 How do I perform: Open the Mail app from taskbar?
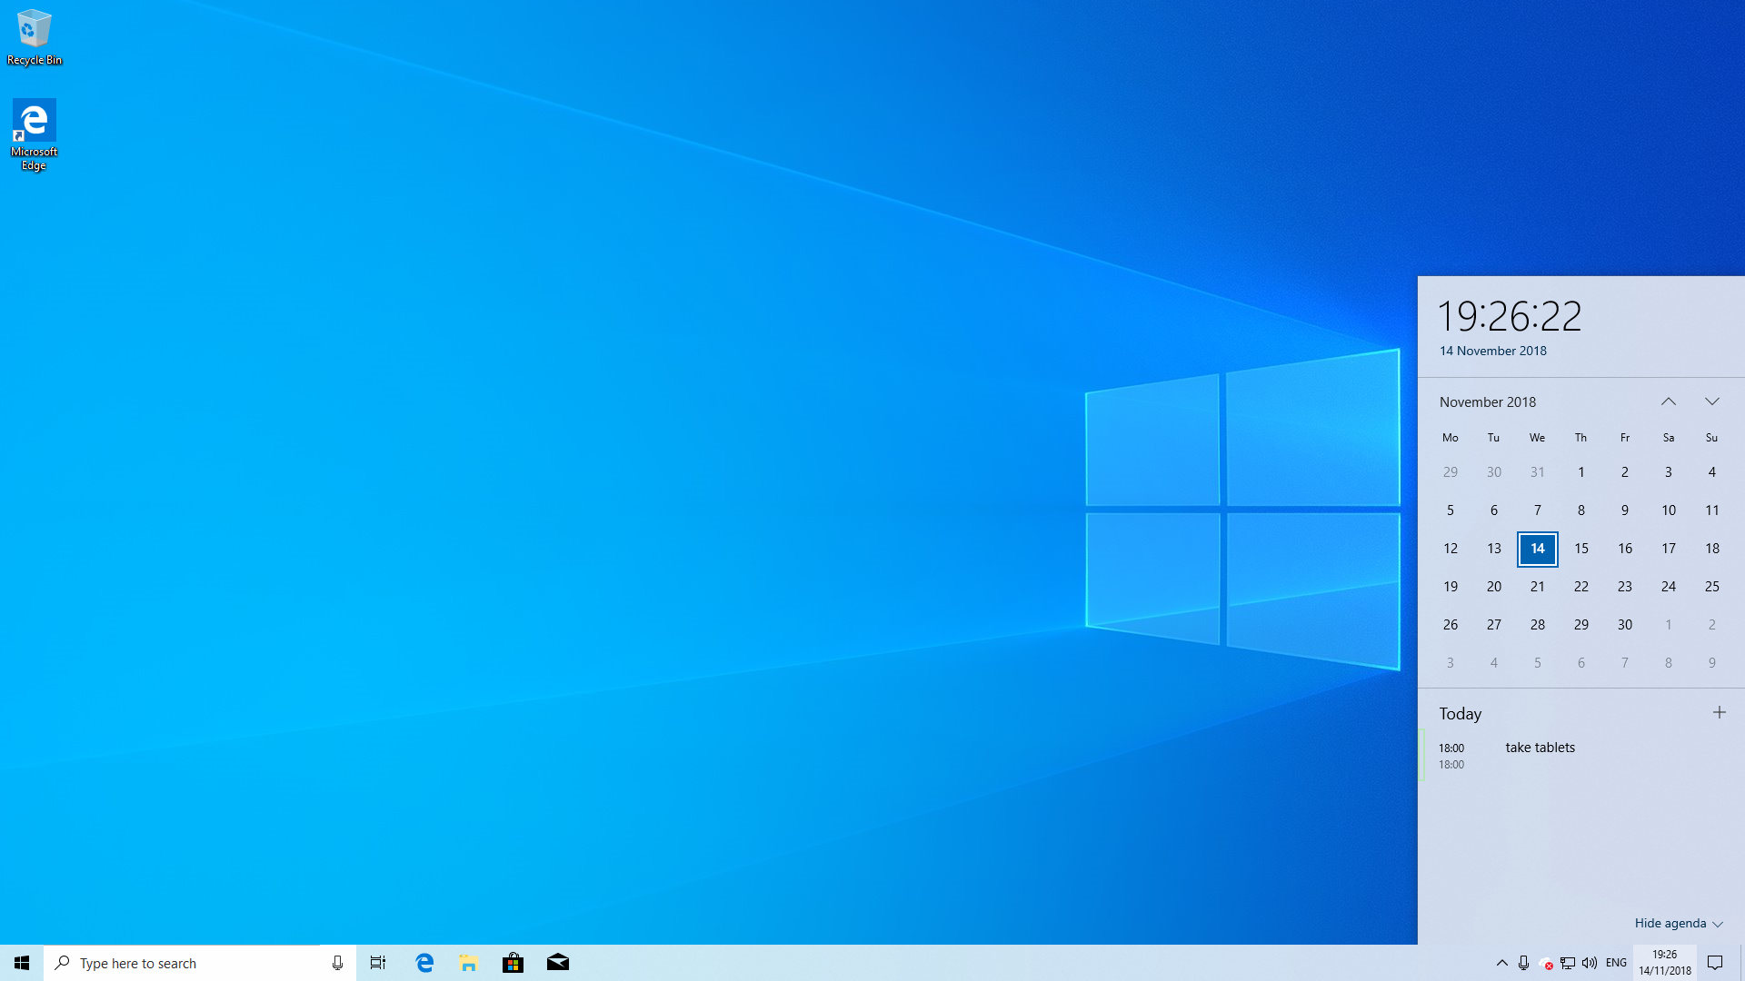[558, 963]
